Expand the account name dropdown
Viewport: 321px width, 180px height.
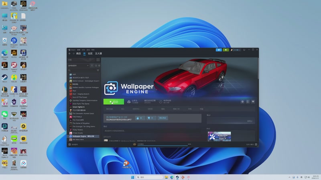click(237, 50)
